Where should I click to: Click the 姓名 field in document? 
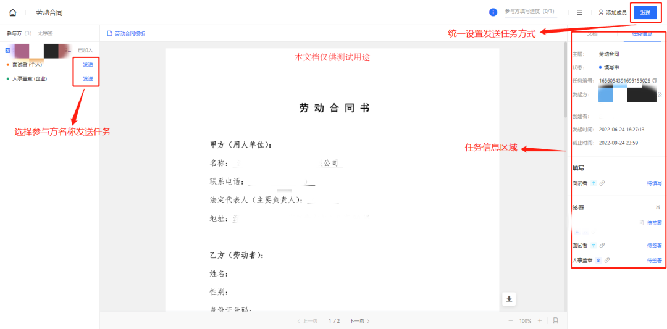coord(219,273)
